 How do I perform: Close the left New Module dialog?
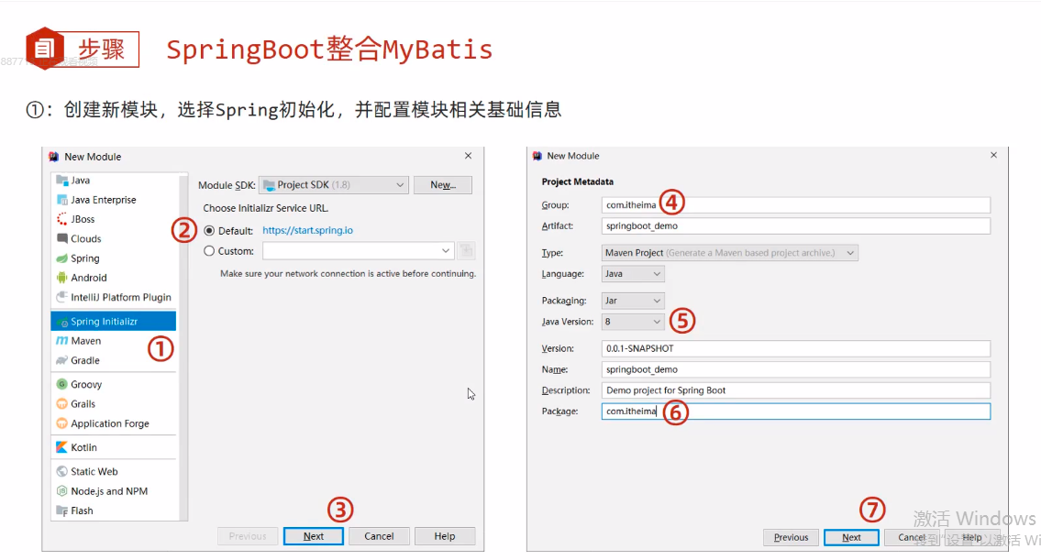pos(468,155)
